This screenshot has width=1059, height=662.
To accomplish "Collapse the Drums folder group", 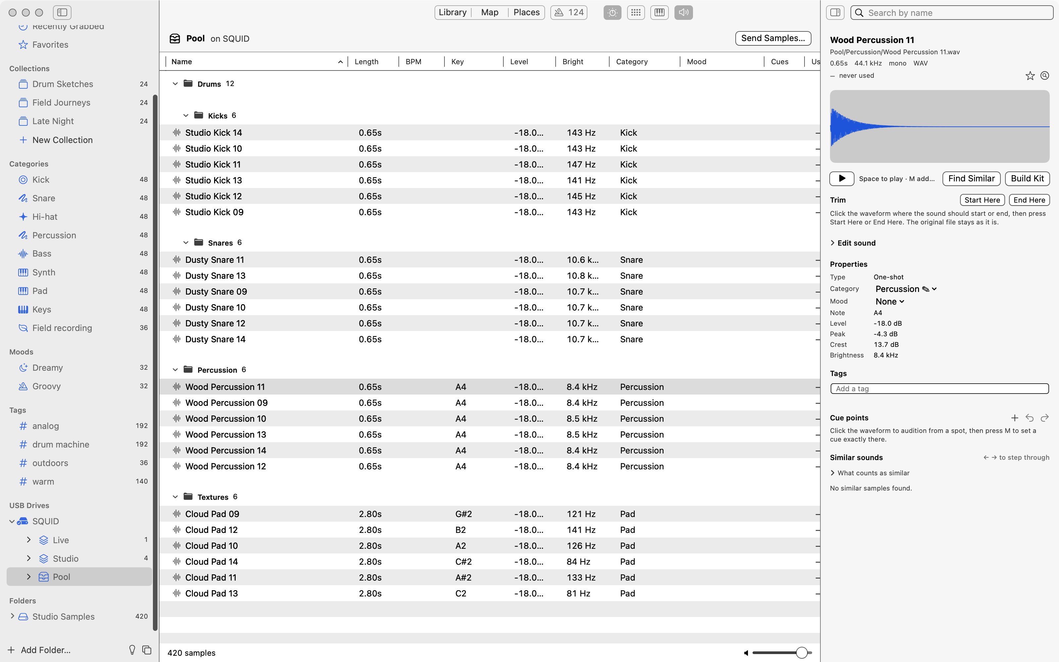I will [x=175, y=84].
